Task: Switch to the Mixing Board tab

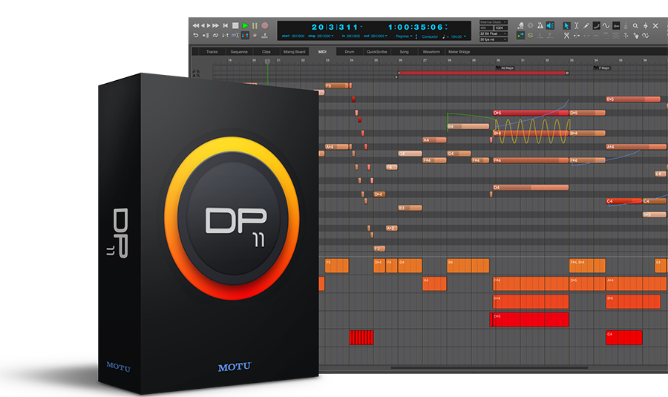Action: [294, 52]
